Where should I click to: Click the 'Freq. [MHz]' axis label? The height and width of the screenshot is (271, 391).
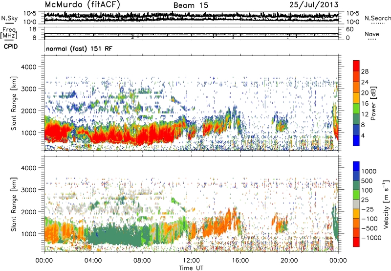[9, 33]
